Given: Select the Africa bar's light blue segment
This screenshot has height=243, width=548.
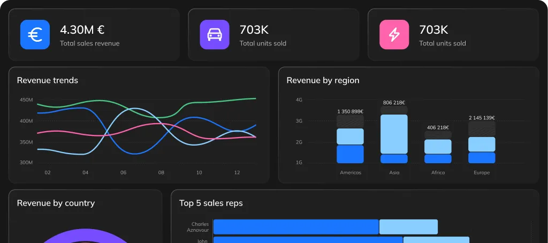Looking at the screenshot, I should pos(438,147).
